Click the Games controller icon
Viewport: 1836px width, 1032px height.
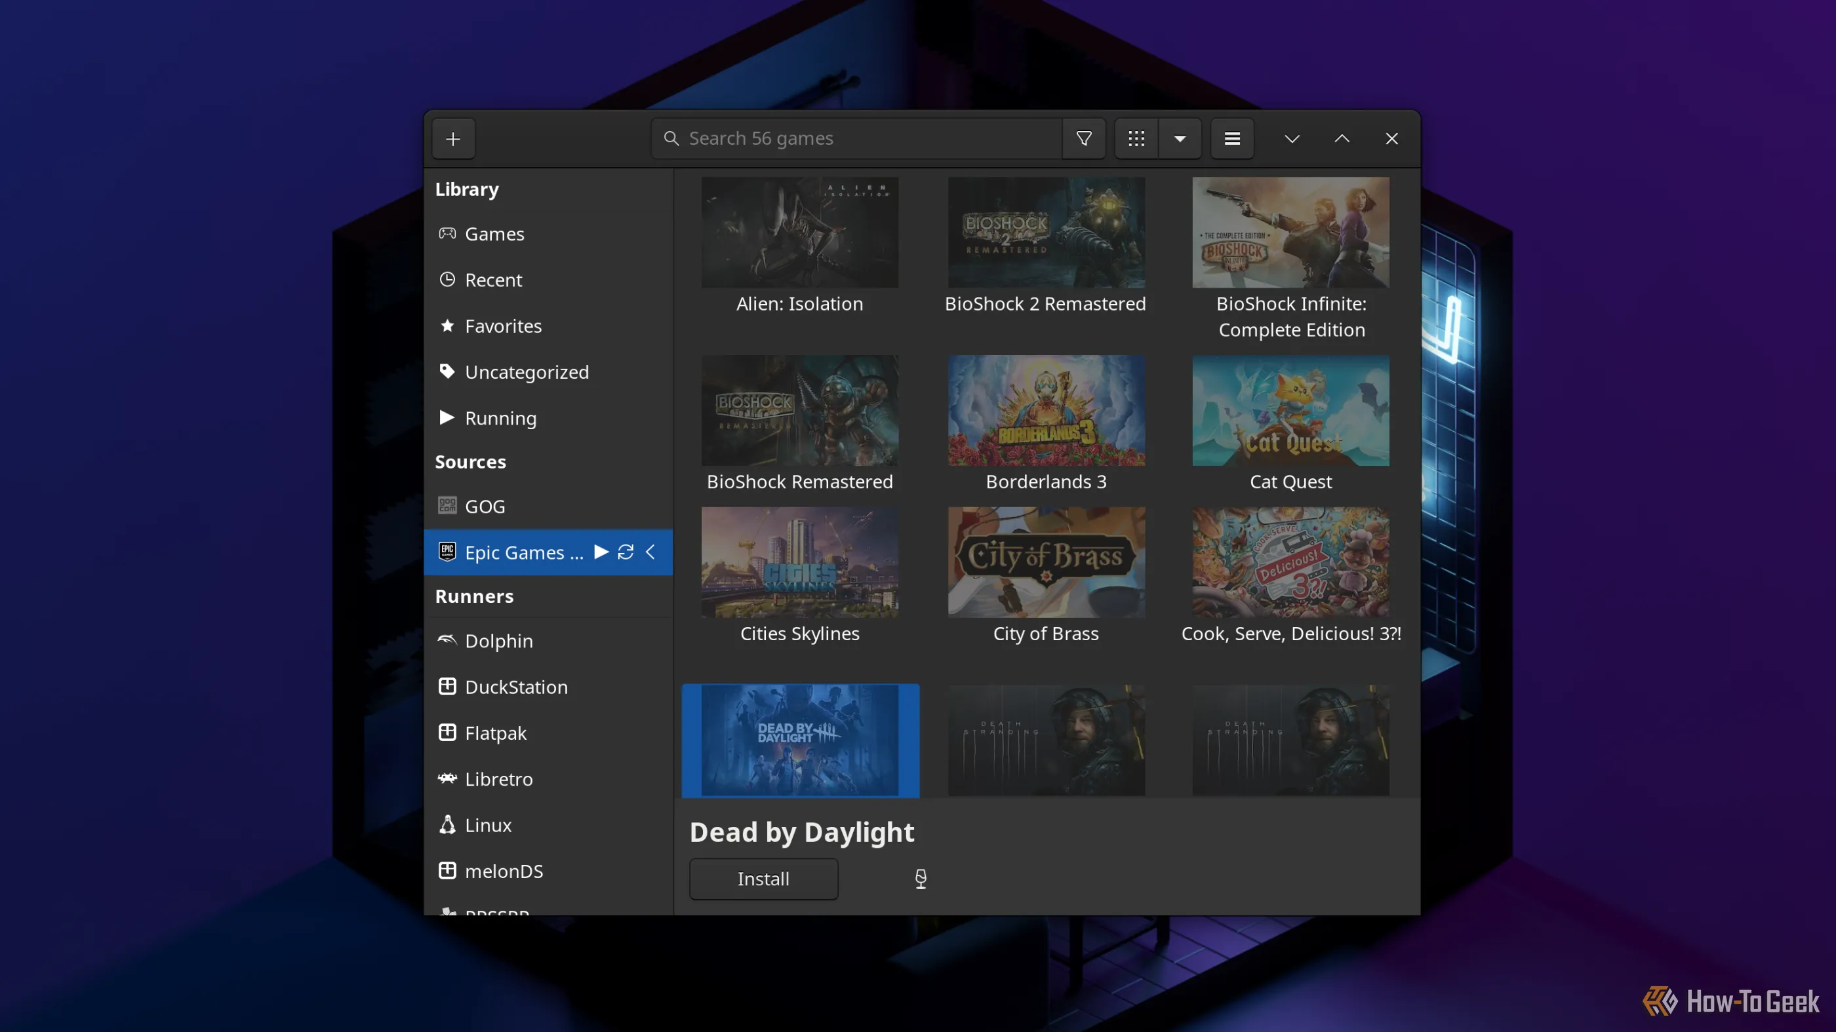447,233
